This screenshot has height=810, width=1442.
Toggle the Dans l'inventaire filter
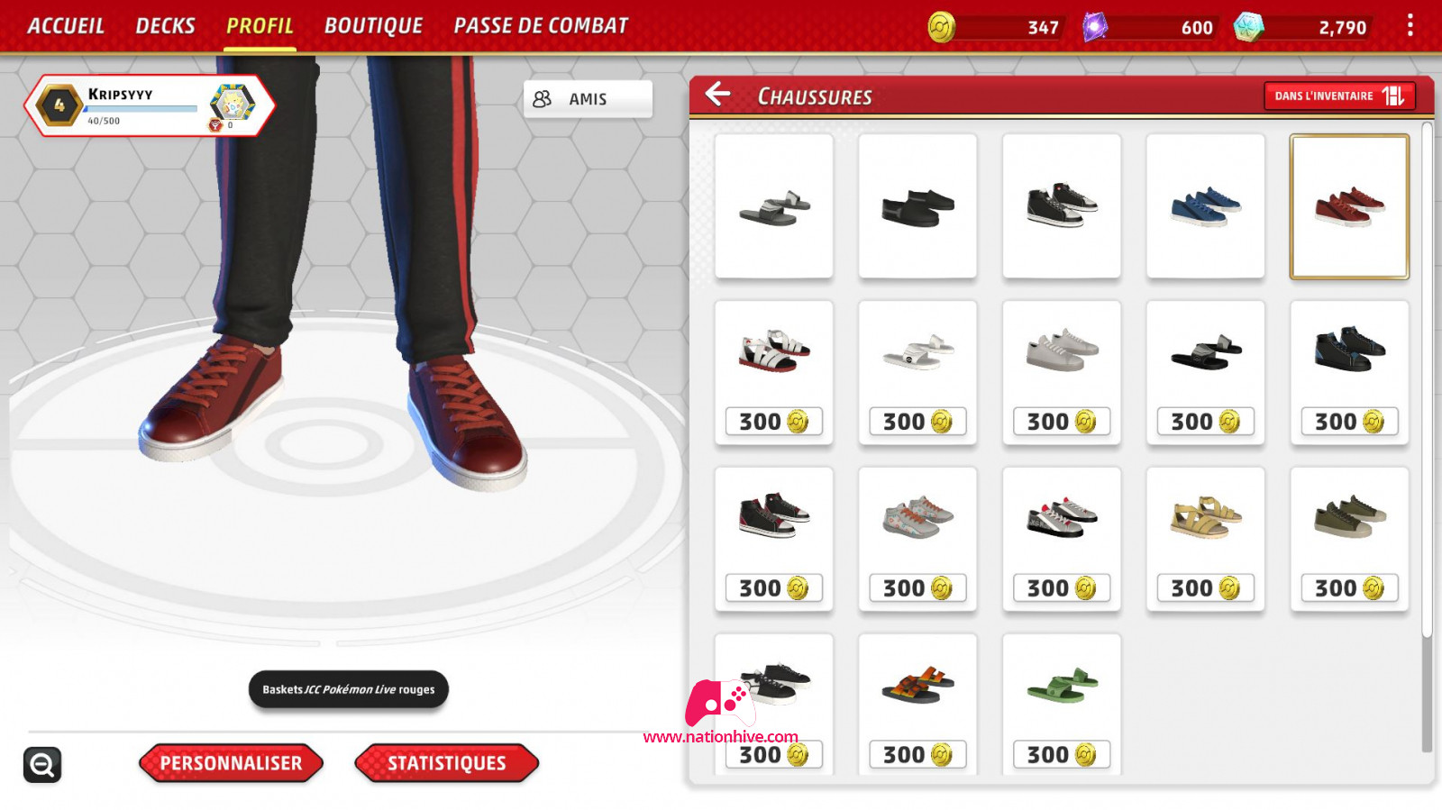[x=1339, y=96]
